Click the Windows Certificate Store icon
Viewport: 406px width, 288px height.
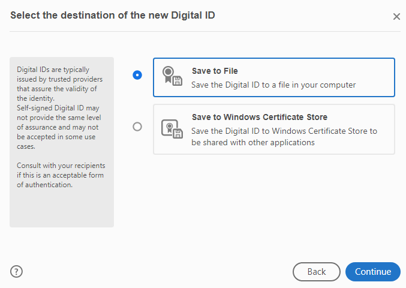coord(172,129)
